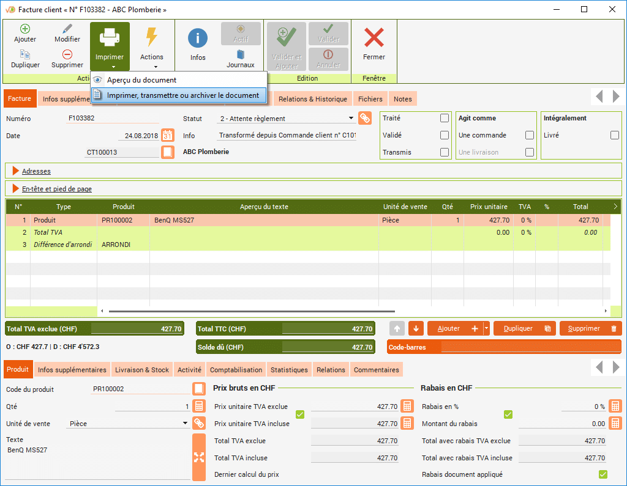Enable the Une commande checkbox
The image size is (627, 486).
529,136
